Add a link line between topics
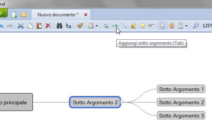 124,26
